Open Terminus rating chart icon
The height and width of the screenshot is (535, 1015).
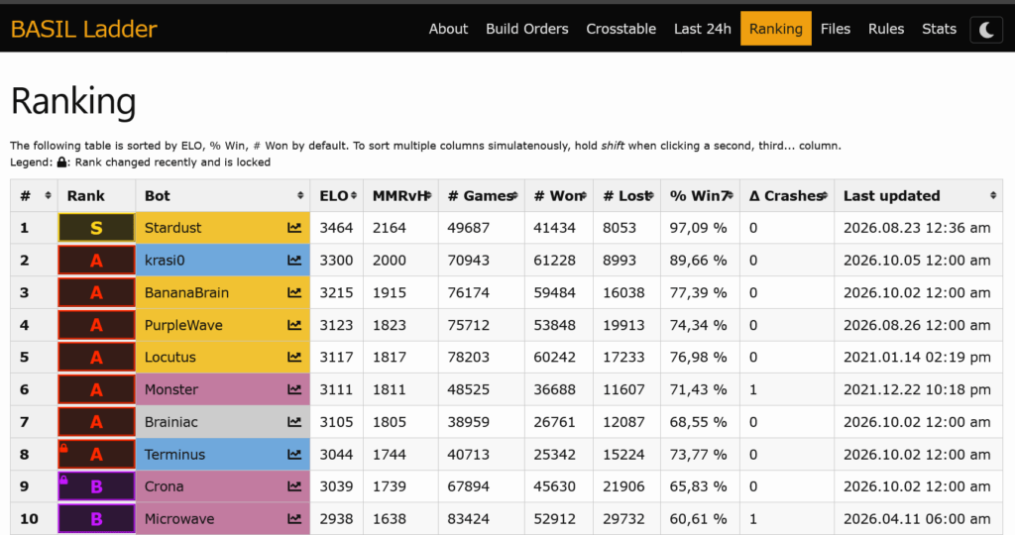pyautogui.click(x=294, y=454)
